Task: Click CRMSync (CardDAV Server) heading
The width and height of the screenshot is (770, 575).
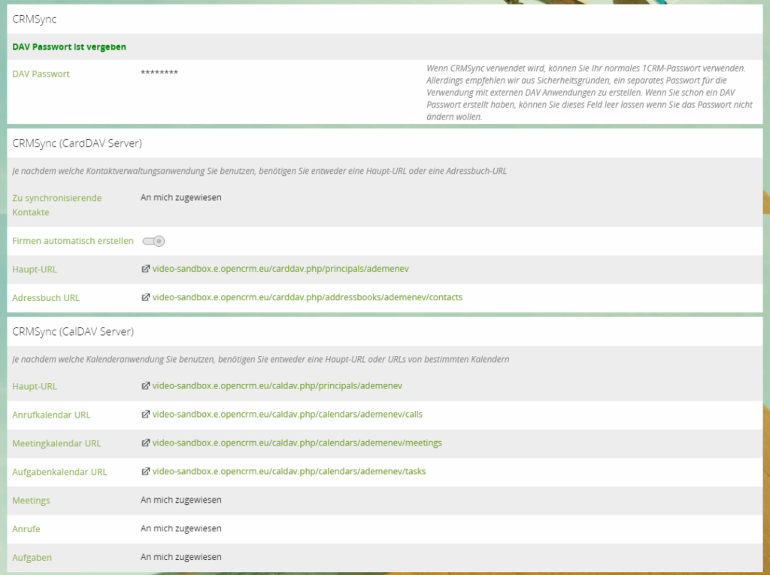Action: click(77, 143)
